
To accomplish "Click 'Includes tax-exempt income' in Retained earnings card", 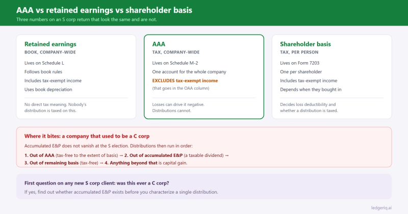I will click(x=53, y=81).
